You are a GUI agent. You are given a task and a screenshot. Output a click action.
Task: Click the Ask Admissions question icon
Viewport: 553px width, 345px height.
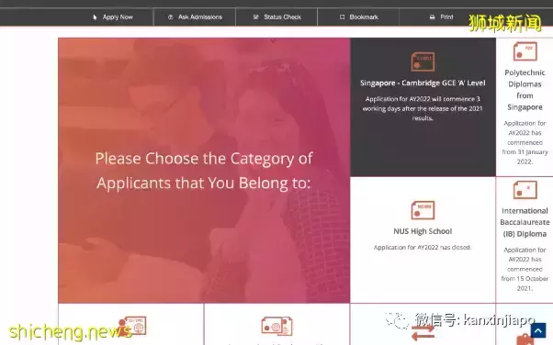[170, 17]
